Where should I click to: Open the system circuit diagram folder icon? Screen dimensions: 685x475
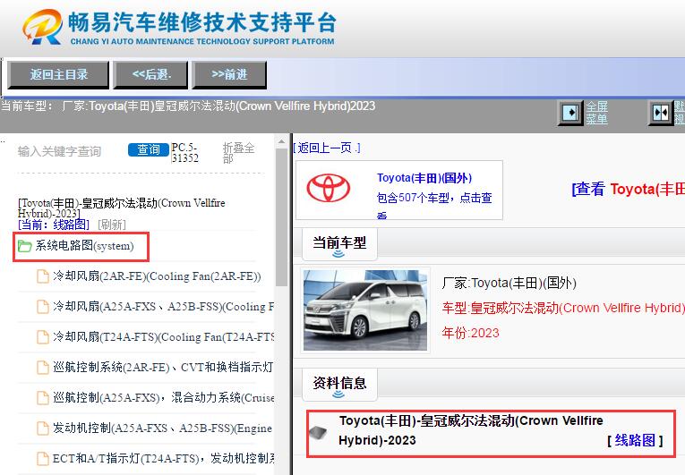(x=24, y=246)
